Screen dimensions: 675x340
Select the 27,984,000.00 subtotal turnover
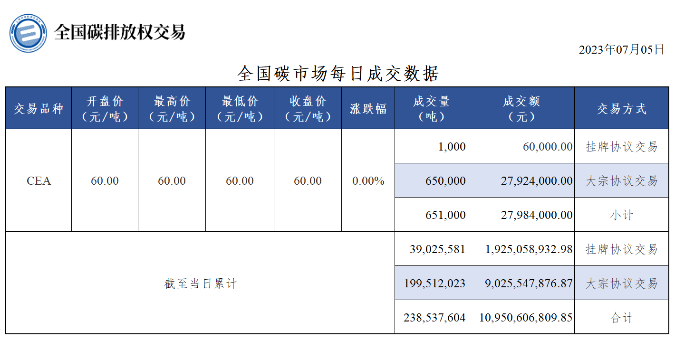521,215
